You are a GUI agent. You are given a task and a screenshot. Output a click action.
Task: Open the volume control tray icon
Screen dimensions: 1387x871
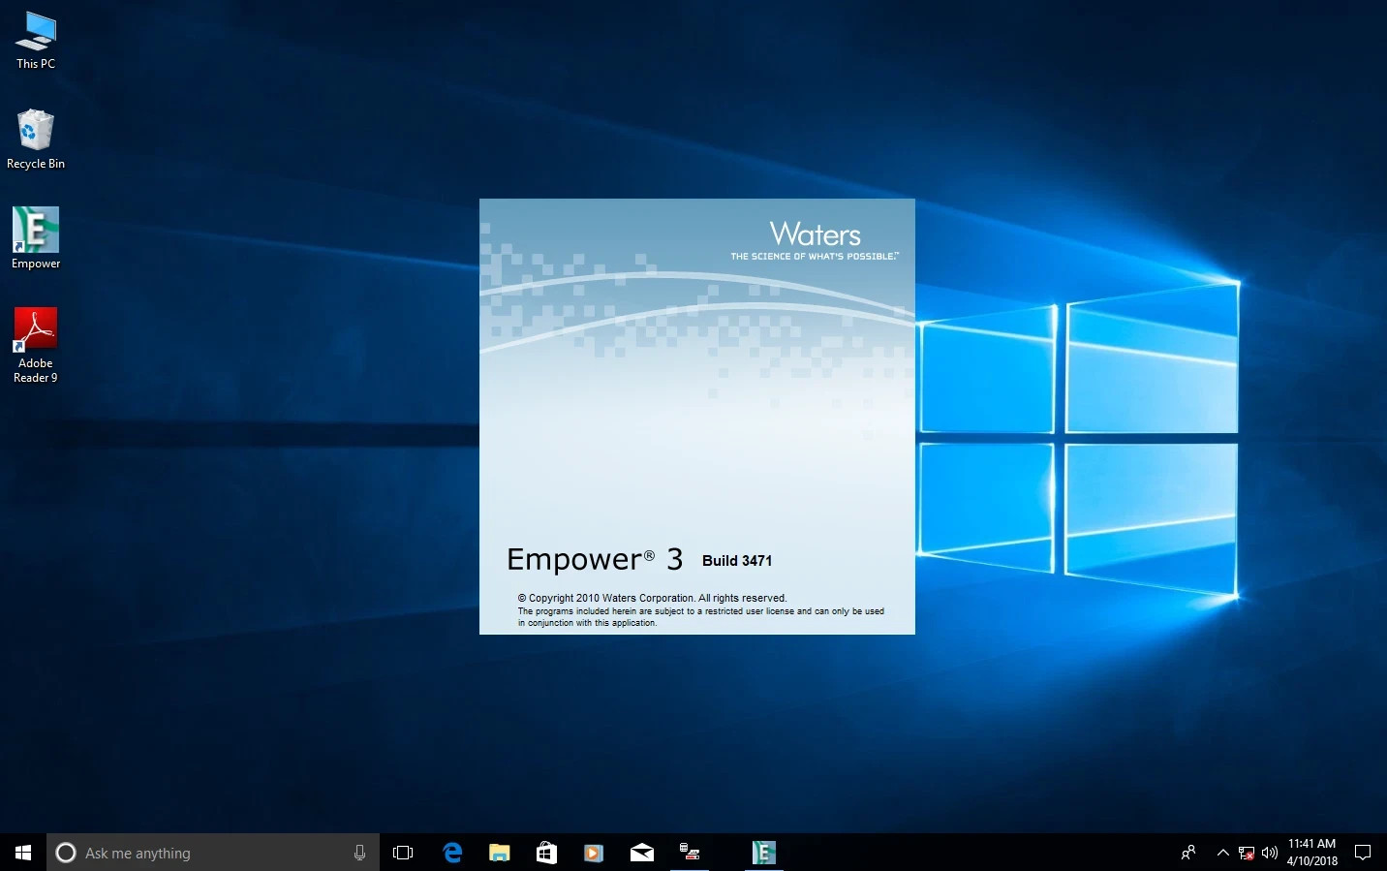click(x=1270, y=853)
